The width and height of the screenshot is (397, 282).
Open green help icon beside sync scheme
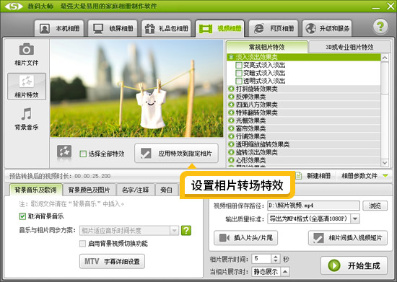tap(186, 230)
